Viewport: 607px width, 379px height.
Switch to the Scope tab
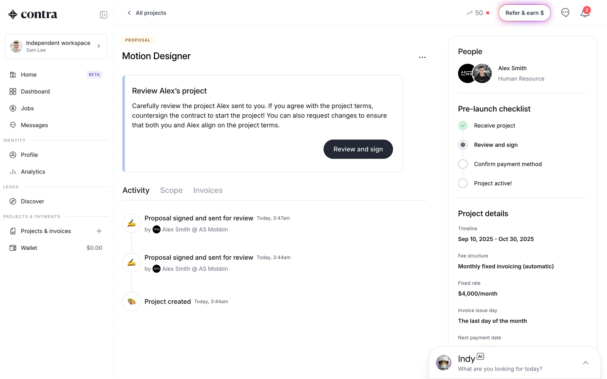171,190
